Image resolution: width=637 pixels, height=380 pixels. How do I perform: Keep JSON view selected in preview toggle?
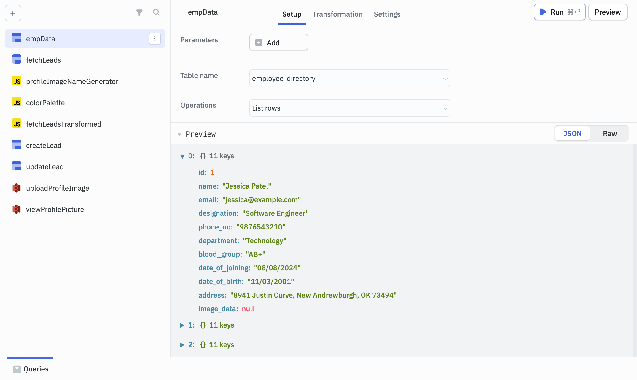click(x=572, y=133)
